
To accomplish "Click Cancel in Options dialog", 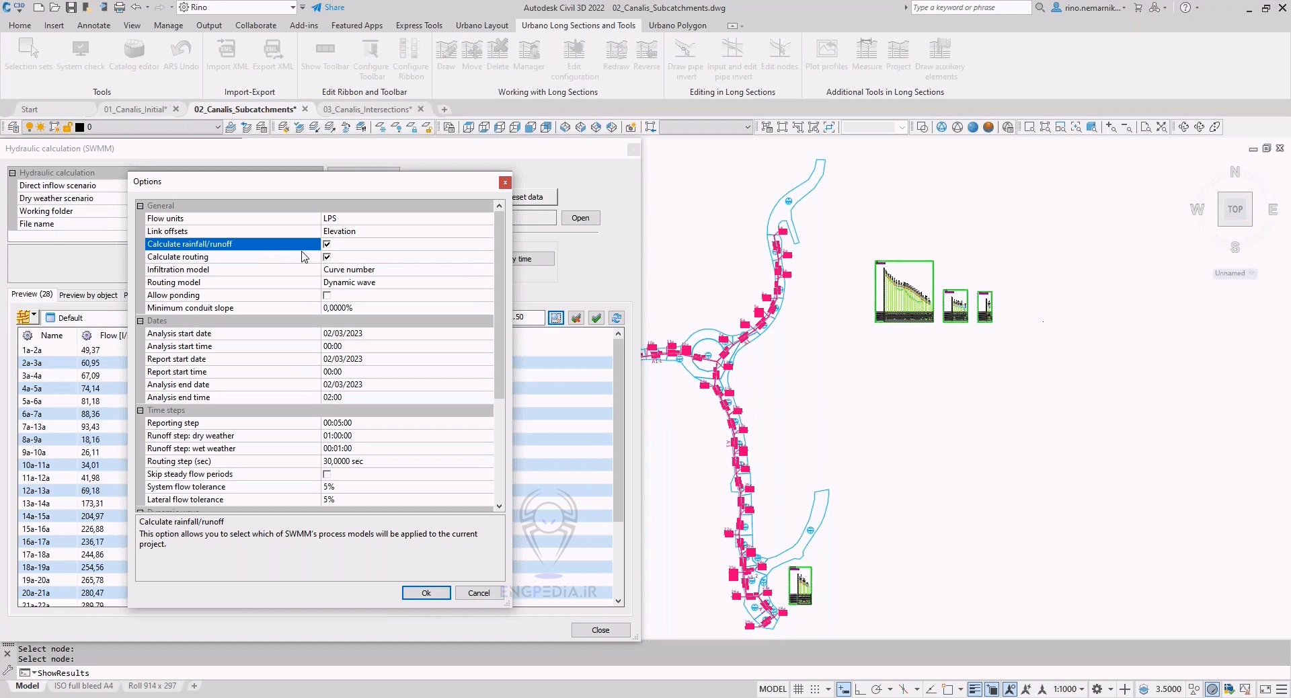I will [x=478, y=593].
